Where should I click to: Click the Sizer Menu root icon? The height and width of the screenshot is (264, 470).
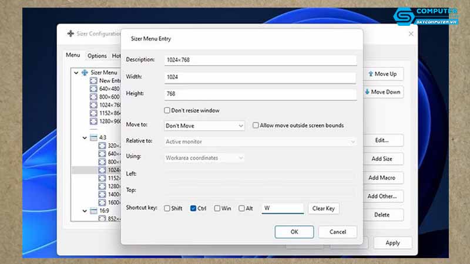pyautogui.click(x=85, y=73)
